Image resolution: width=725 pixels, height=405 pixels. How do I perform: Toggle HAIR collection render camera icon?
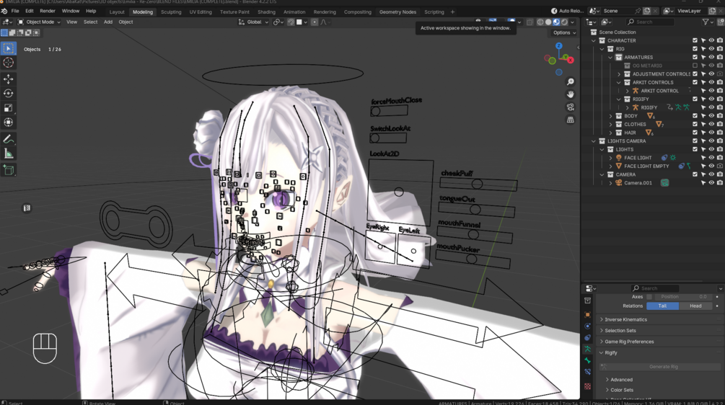[720, 133]
